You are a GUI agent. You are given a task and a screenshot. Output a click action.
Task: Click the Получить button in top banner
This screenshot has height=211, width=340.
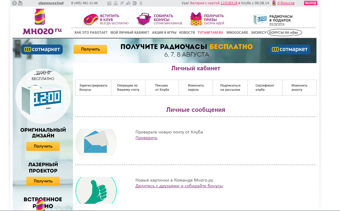(x=91, y=49)
